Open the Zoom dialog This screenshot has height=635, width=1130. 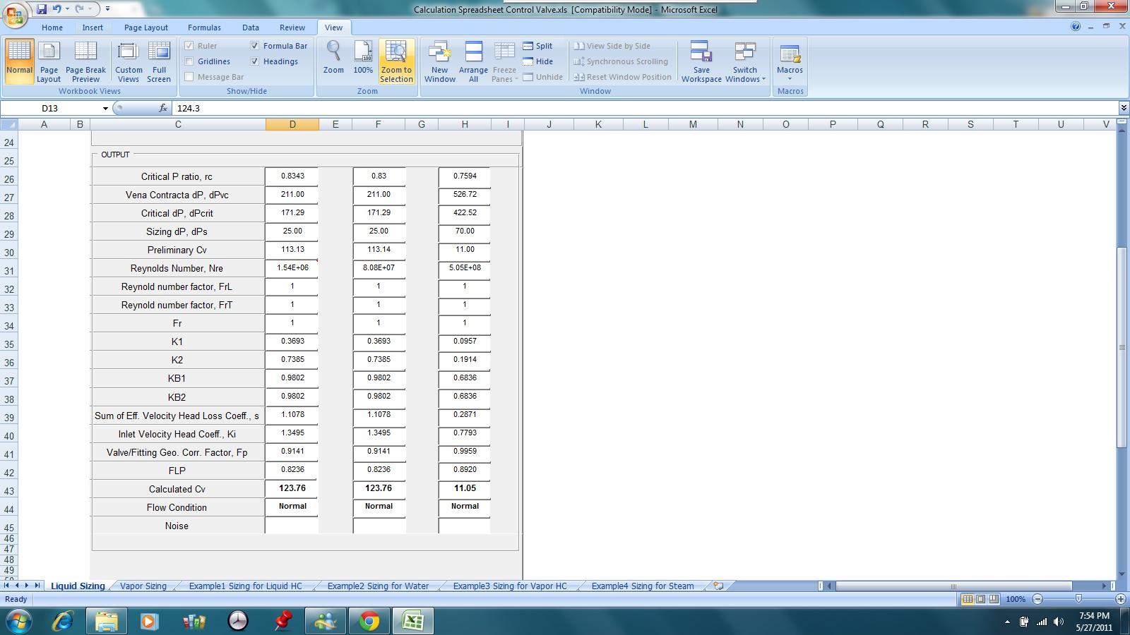pyautogui.click(x=333, y=59)
